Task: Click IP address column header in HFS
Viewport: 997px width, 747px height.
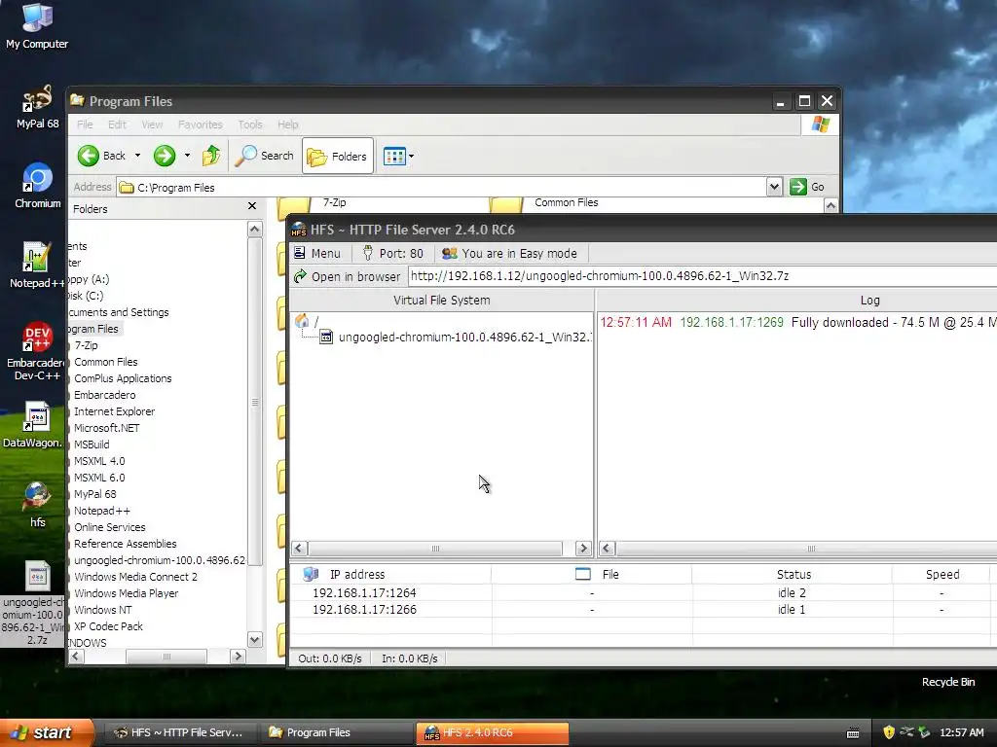Action: tap(390, 574)
